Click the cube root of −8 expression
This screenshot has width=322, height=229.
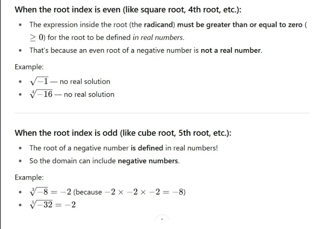point(40,192)
